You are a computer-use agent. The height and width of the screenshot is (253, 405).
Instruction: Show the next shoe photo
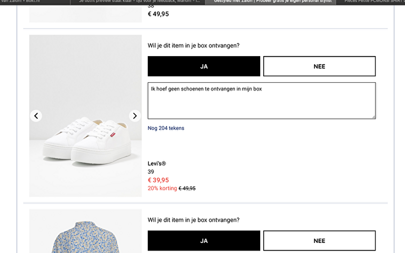pyautogui.click(x=135, y=116)
